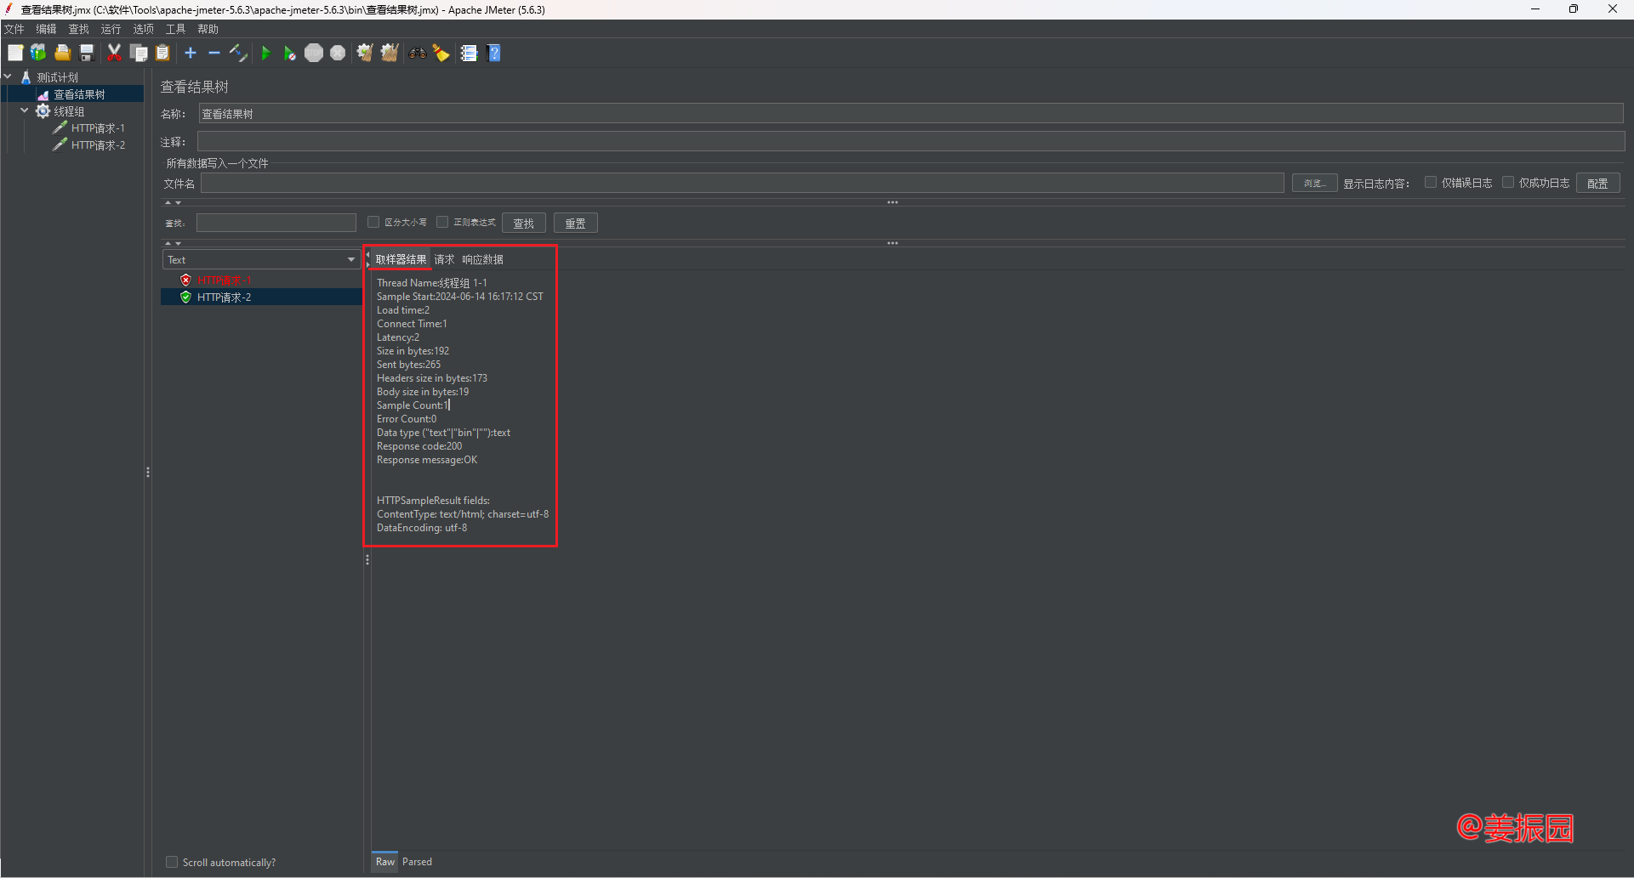Open search with binoculars icon
The width and height of the screenshot is (1634, 878).
(417, 53)
